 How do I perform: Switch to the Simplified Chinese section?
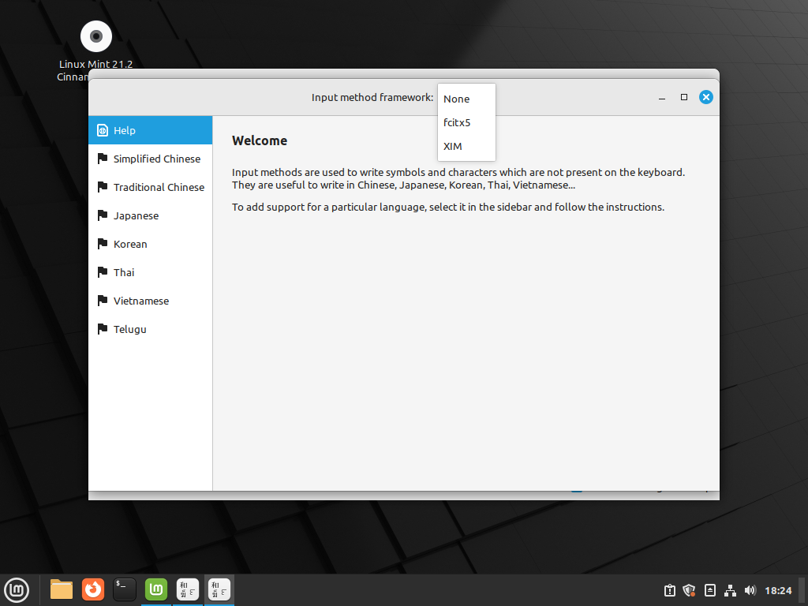click(155, 159)
